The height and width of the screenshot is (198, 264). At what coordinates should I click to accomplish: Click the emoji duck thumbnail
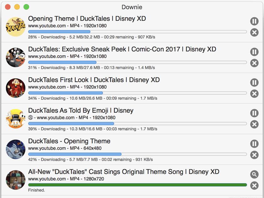coord(15,119)
